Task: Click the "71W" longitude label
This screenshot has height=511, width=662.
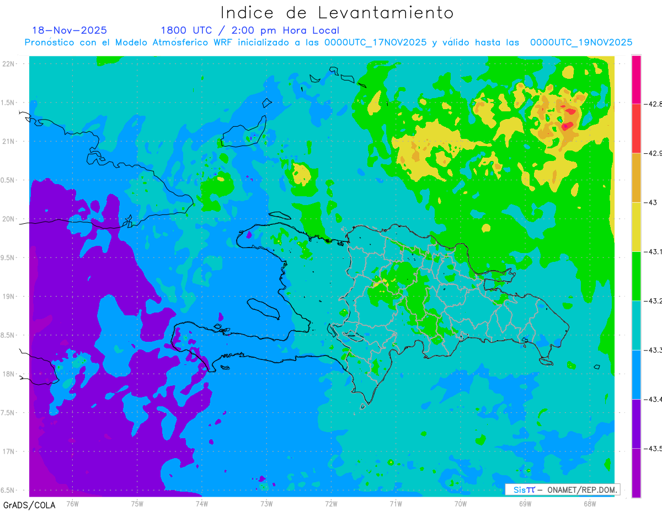Action: pyautogui.click(x=396, y=503)
